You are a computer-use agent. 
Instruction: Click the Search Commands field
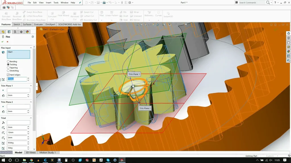click(x=251, y=3)
